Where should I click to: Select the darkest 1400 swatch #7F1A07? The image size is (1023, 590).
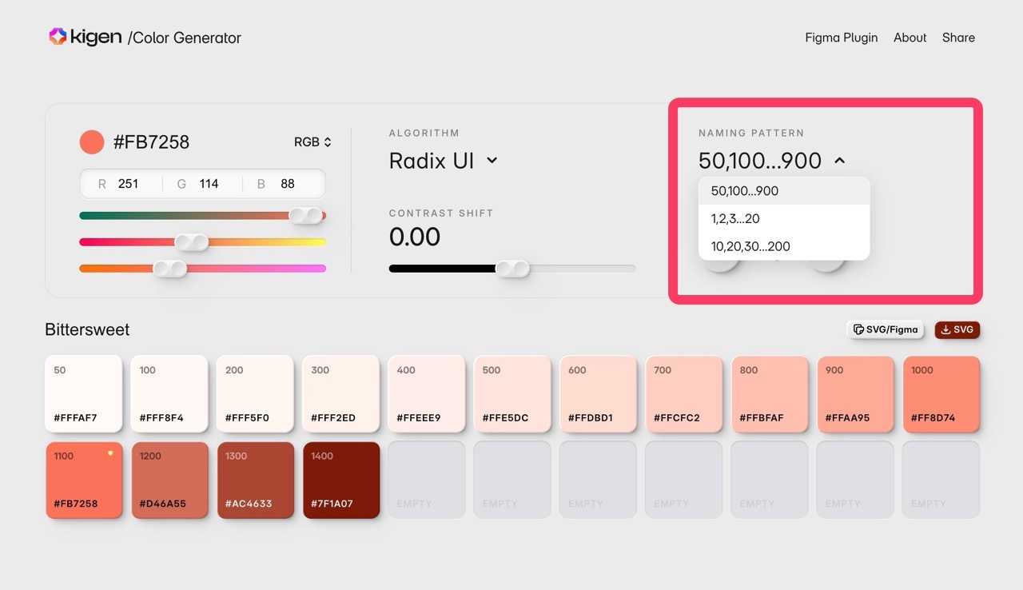340,480
